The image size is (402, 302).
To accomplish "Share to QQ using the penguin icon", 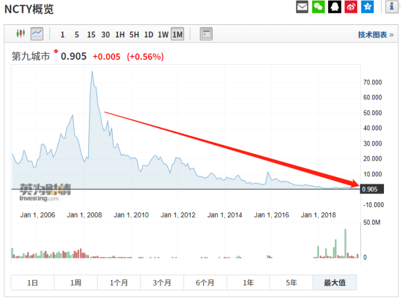I will 335,7.
